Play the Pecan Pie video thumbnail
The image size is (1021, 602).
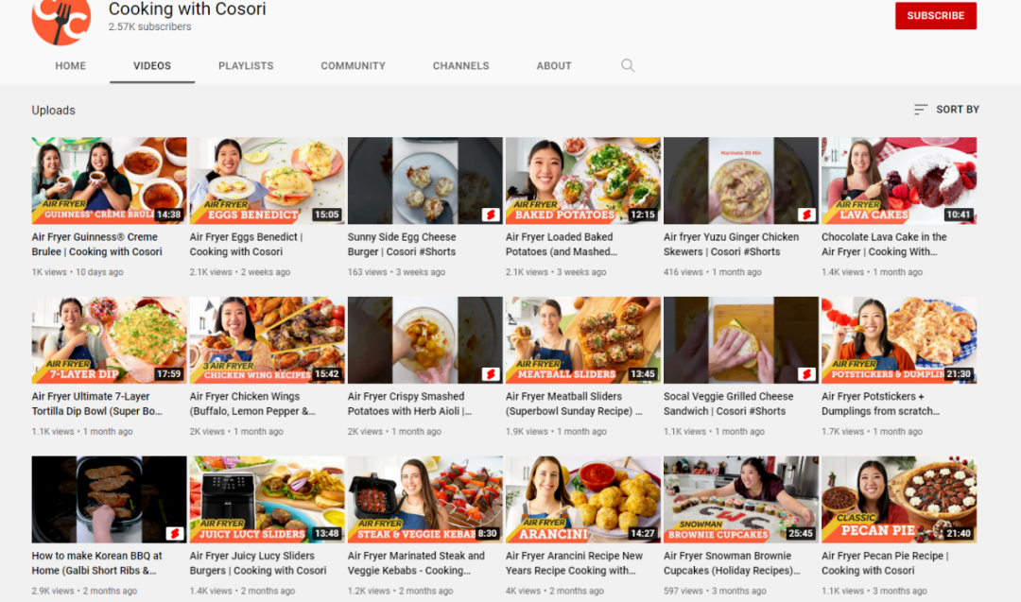tap(899, 499)
